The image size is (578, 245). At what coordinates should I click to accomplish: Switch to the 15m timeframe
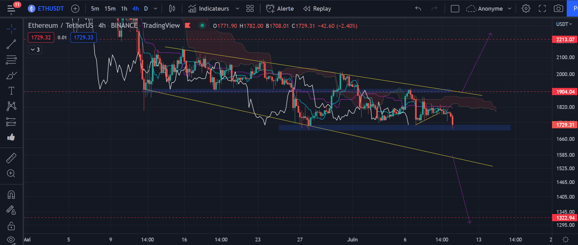click(110, 9)
